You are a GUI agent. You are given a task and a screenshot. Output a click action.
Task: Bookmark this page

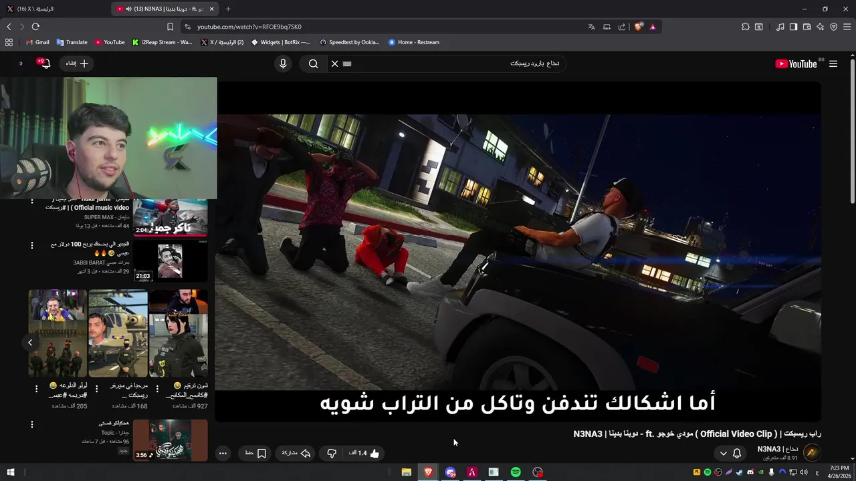170,27
